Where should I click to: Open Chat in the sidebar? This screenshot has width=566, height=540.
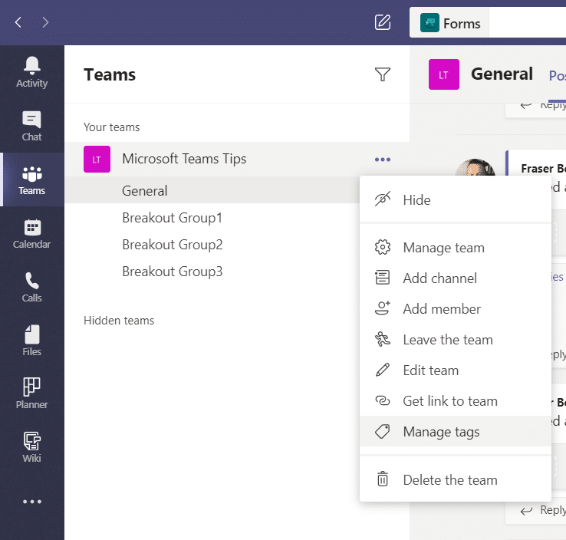pos(31,126)
